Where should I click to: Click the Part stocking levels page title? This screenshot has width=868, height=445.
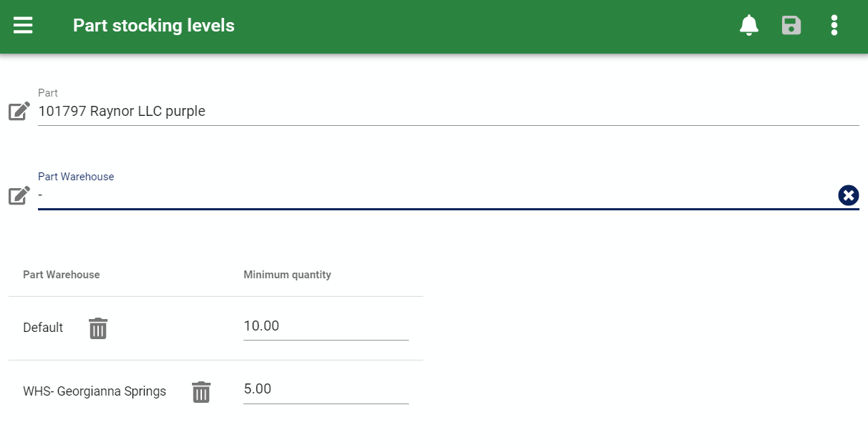(154, 26)
